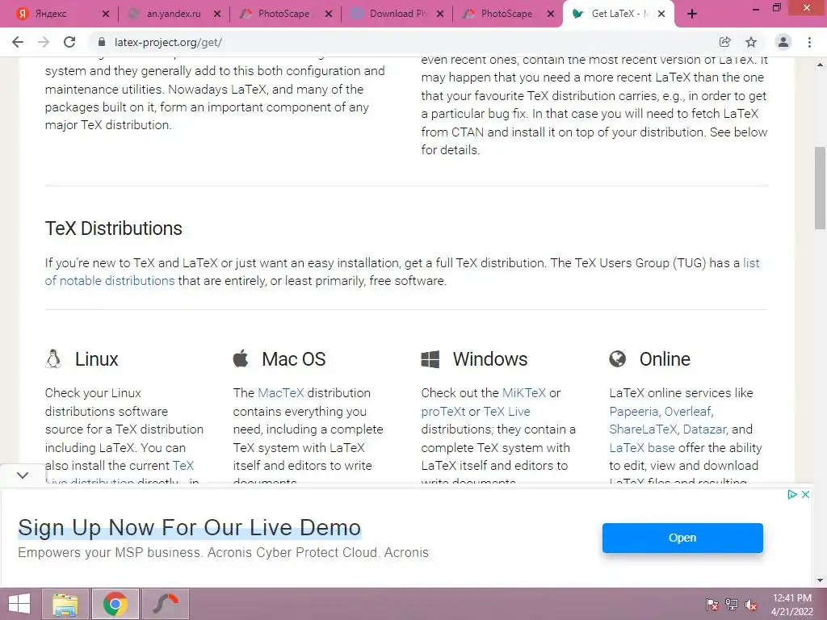Click the Apple logo beside Mac OS
This screenshot has width=827, height=620.
(241, 358)
